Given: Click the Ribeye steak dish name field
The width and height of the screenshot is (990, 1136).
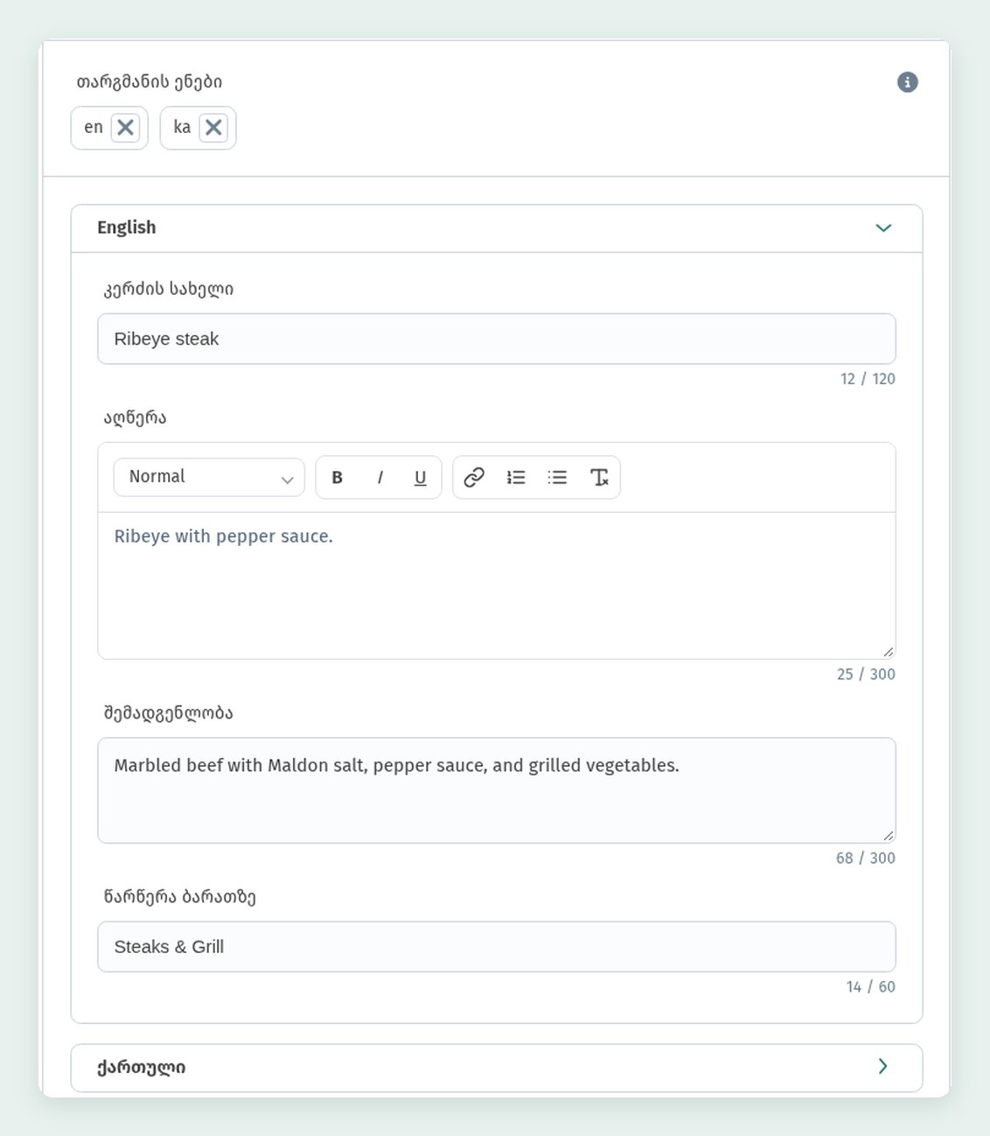Looking at the screenshot, I should pyautogui.click(x=497, y=339).
